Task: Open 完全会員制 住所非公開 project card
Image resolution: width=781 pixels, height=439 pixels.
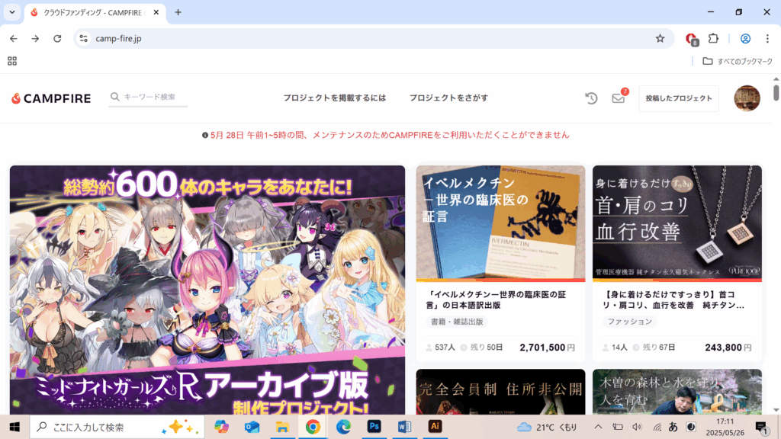Action: point(500,392)
